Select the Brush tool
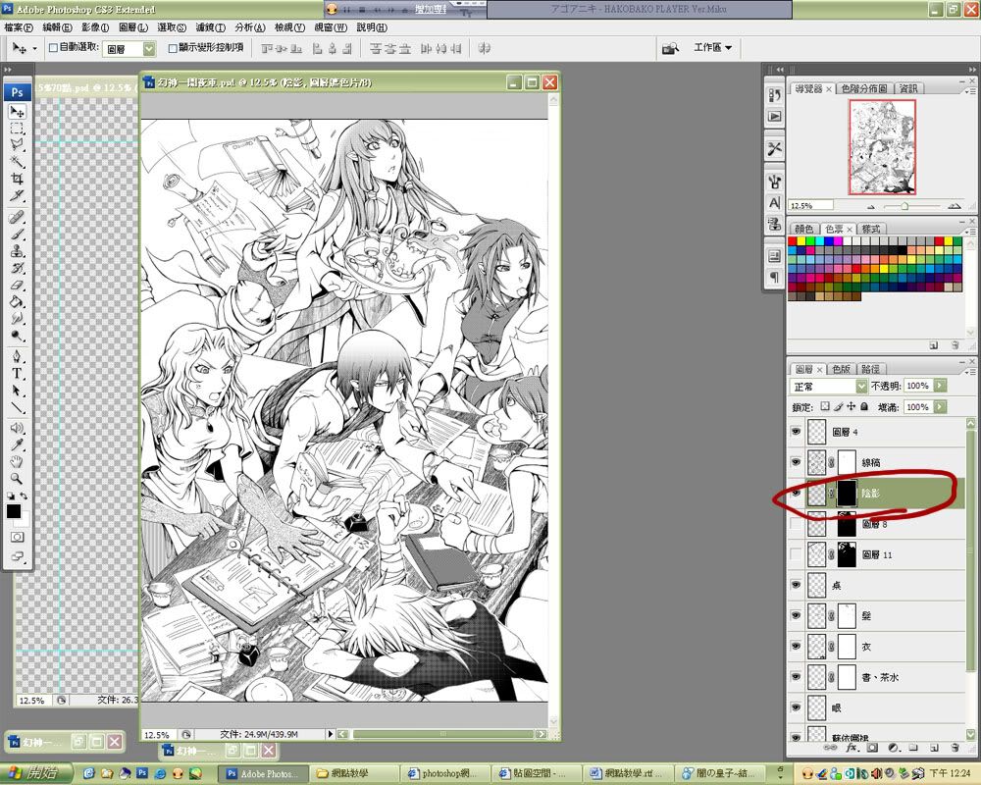This screenshot has width=981, height=785. click(x=17, y=235)
